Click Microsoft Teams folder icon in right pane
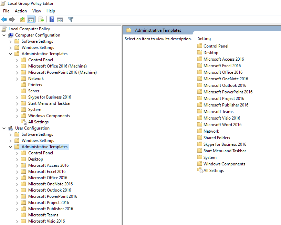The height and width of the screenshot is (225, 281). coord(200,111)
